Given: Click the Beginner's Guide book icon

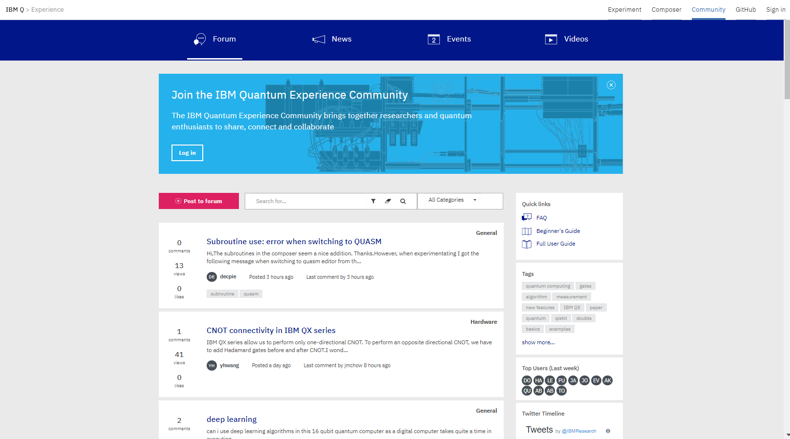Looking at the screenshot, I should click(527, 231).
